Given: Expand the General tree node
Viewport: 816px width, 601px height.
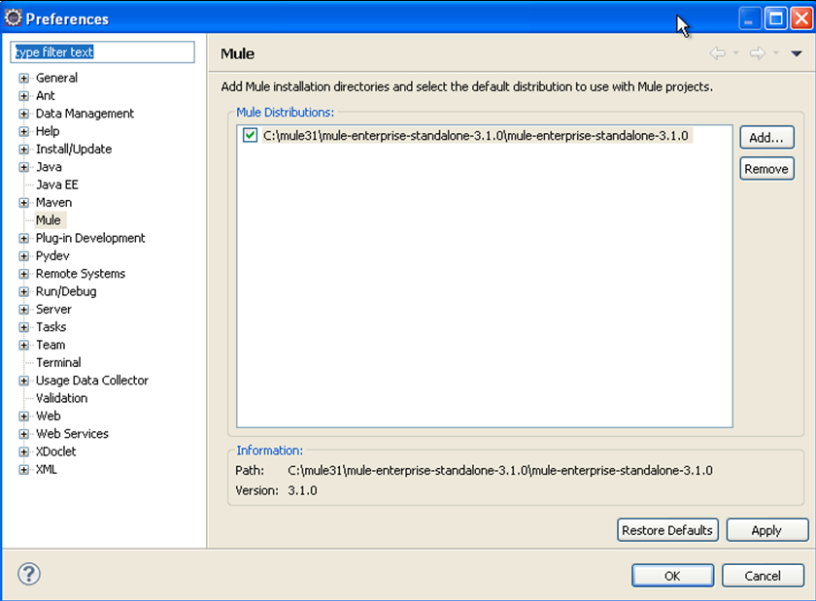Looking at the screenshot, I should [x=24, y=79].
